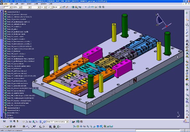Click the Fit All In icon
The image size is (190, 132).
click(x=78, y=126)
